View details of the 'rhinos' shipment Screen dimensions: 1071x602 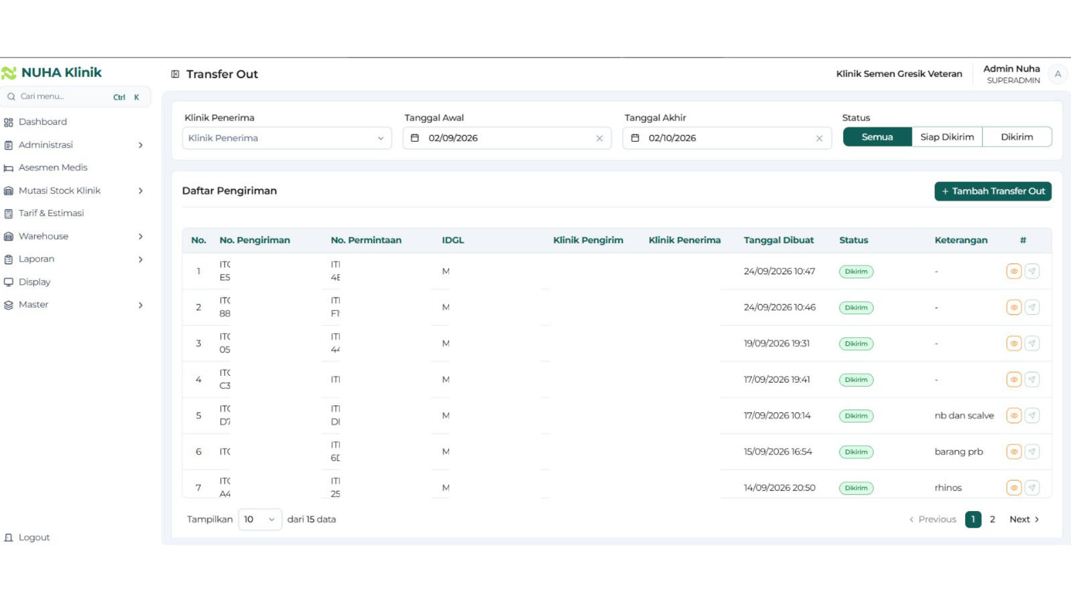click(1013, 488)
